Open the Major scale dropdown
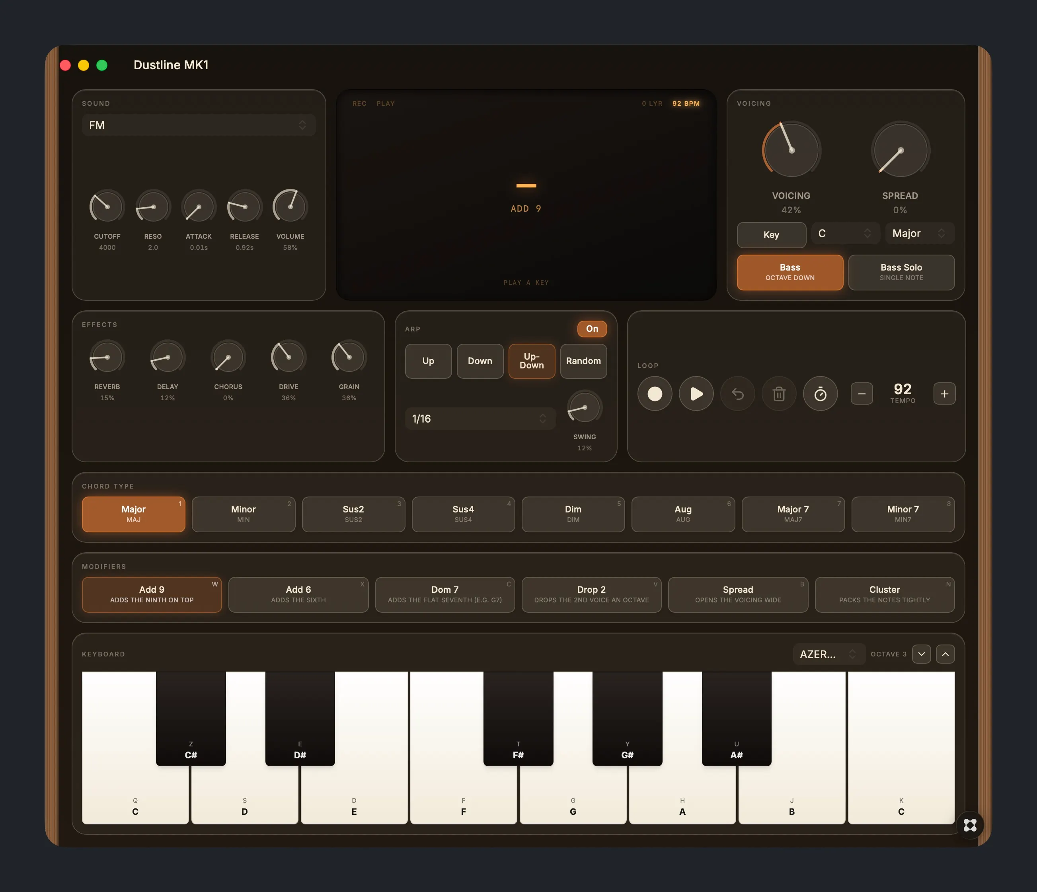1037x892 pixels. (920, 234)
